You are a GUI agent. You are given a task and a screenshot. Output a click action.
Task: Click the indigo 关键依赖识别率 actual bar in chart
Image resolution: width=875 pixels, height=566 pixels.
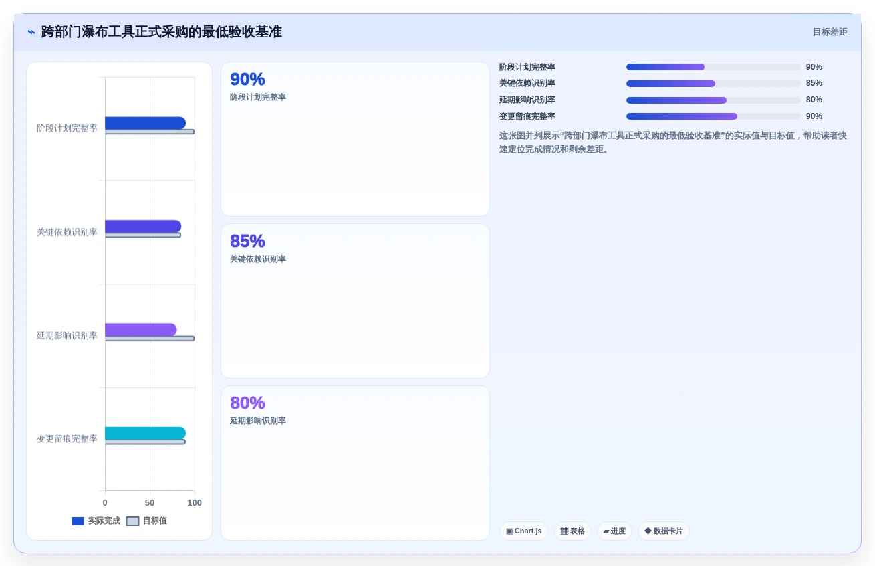[143, 226]
